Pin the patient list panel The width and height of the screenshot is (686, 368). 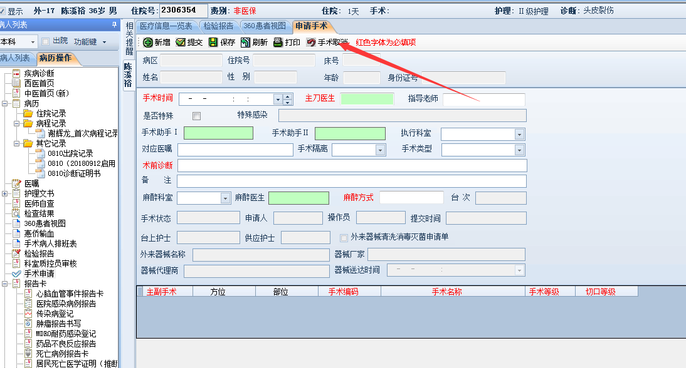[114, 25]
